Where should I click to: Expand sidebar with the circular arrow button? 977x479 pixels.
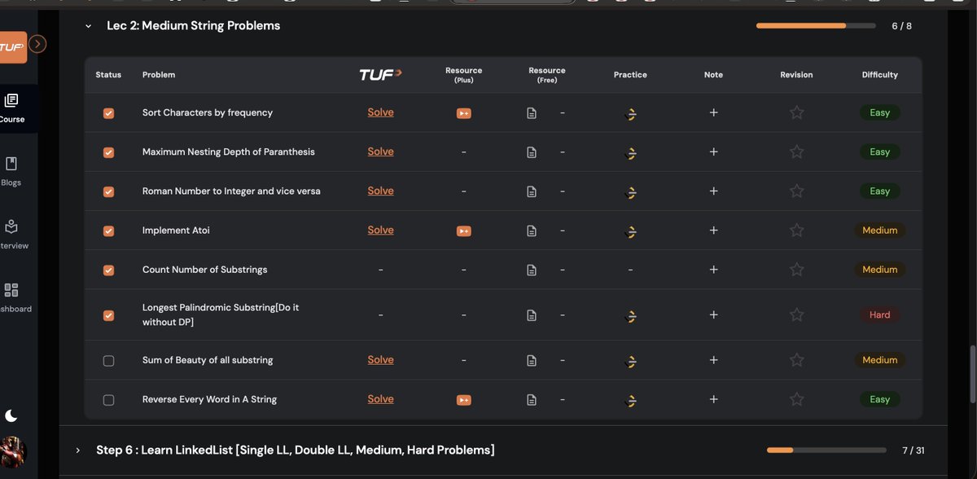point(37,44)
